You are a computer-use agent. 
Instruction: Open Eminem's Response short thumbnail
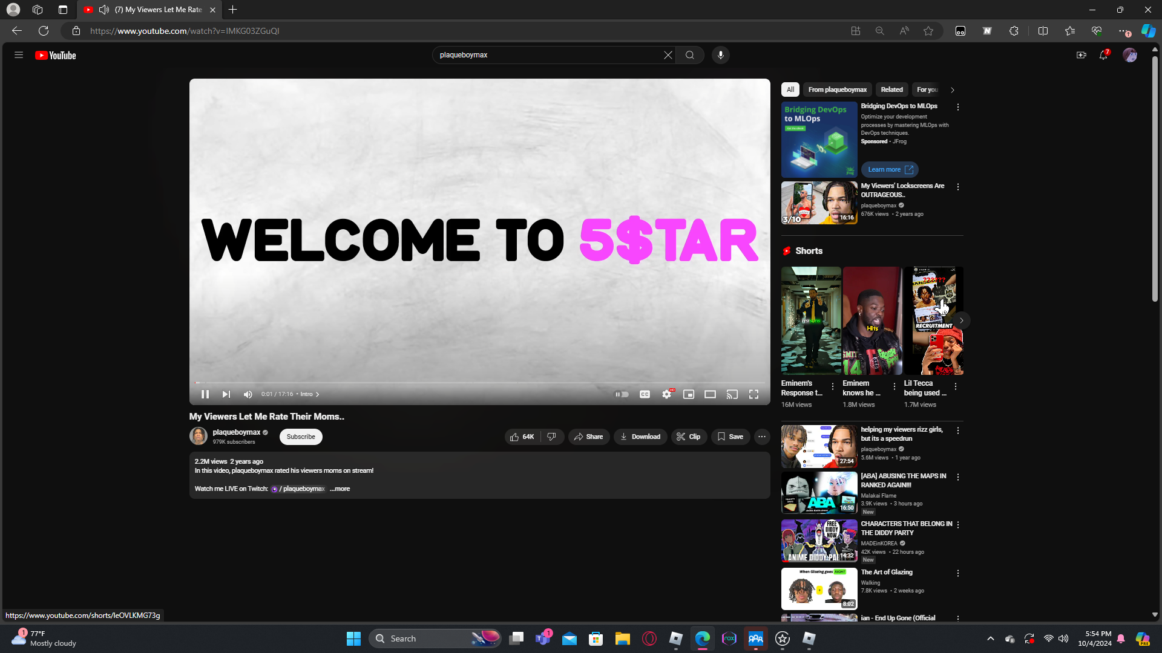[x=811, y=320]
